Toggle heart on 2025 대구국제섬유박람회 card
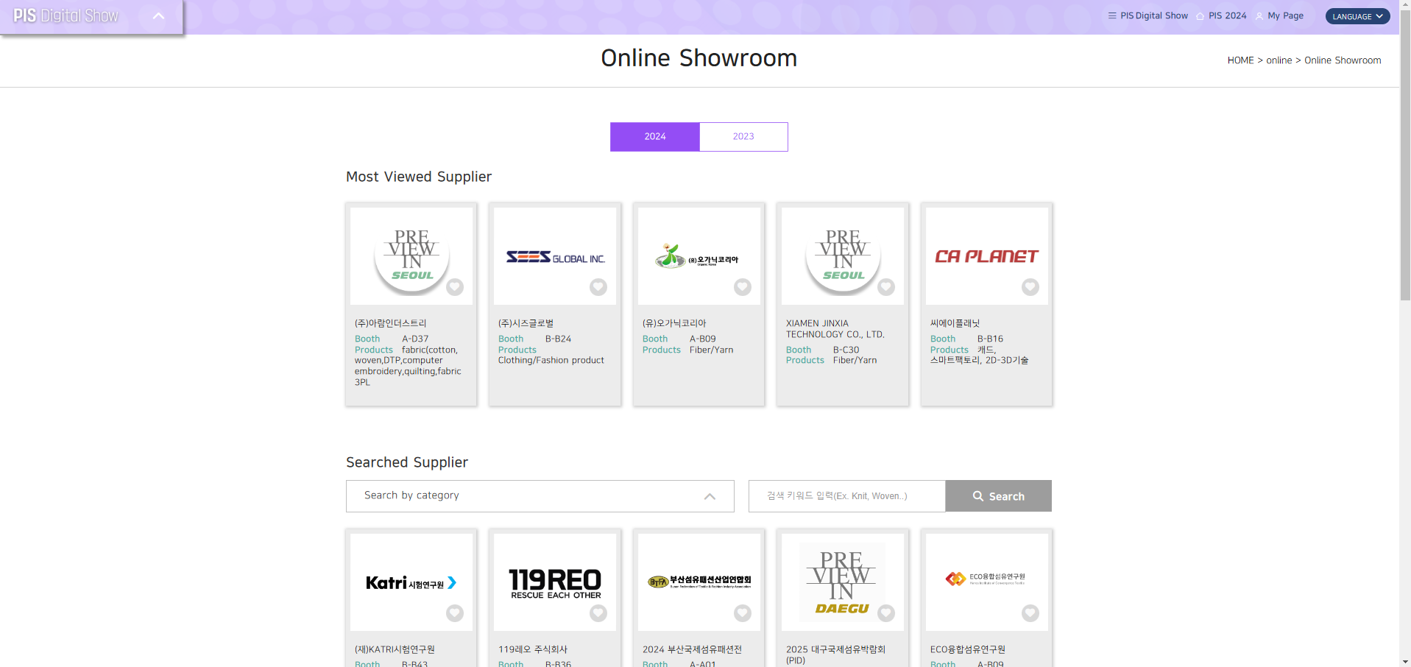Screen dimensions: 1411x667 tap(886, 613)
